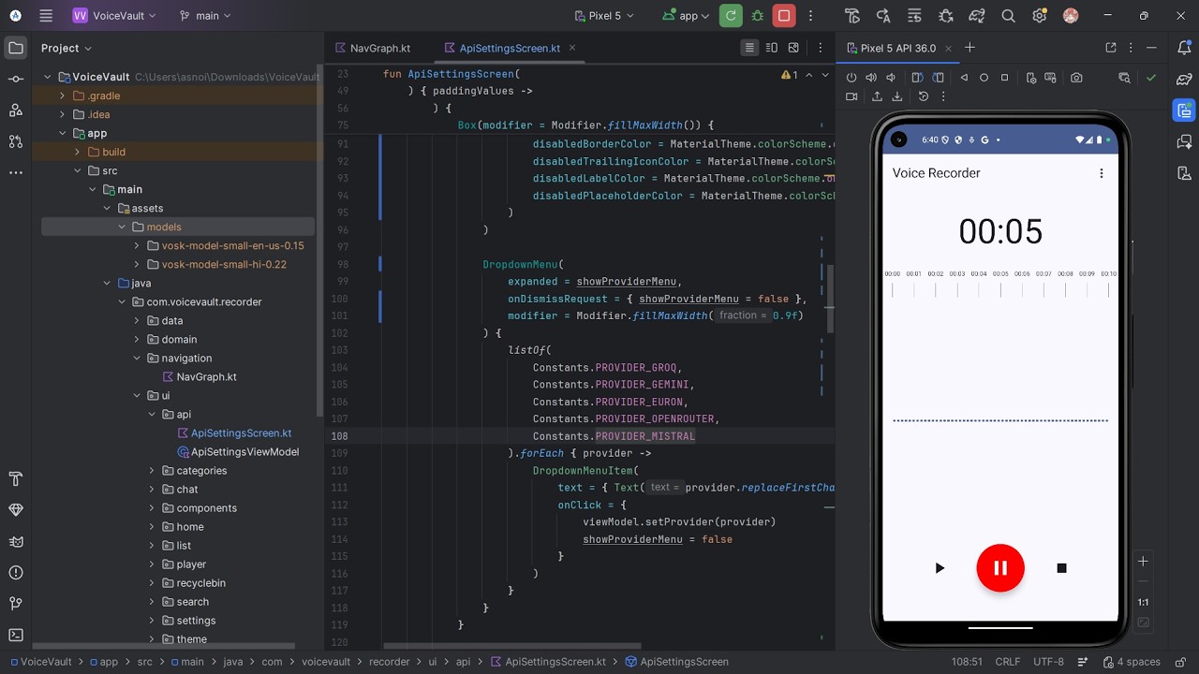Open the Commit tool window

click(x=15, y=79)
